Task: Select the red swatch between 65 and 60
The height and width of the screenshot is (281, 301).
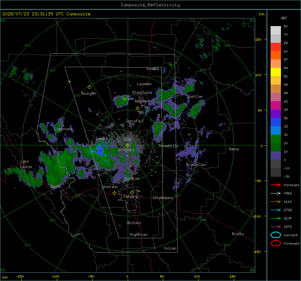Action: click(276, 47)
